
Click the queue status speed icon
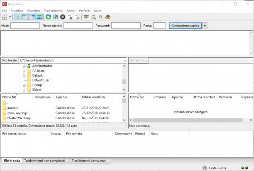coord(205,168)
